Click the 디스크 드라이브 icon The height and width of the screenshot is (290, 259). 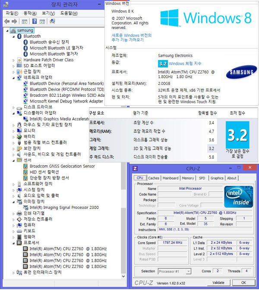point(19,107)
